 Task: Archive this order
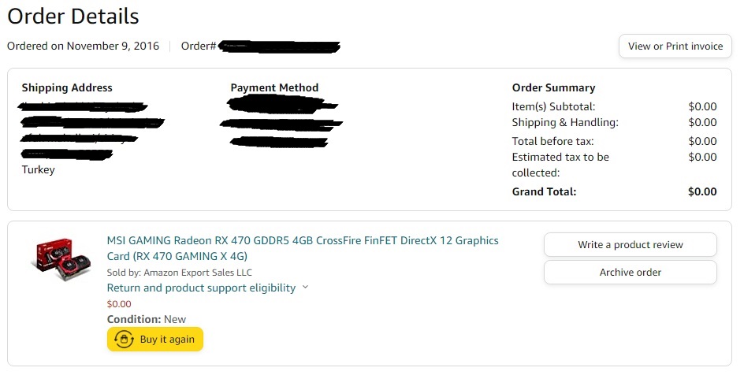coord(630,273)
